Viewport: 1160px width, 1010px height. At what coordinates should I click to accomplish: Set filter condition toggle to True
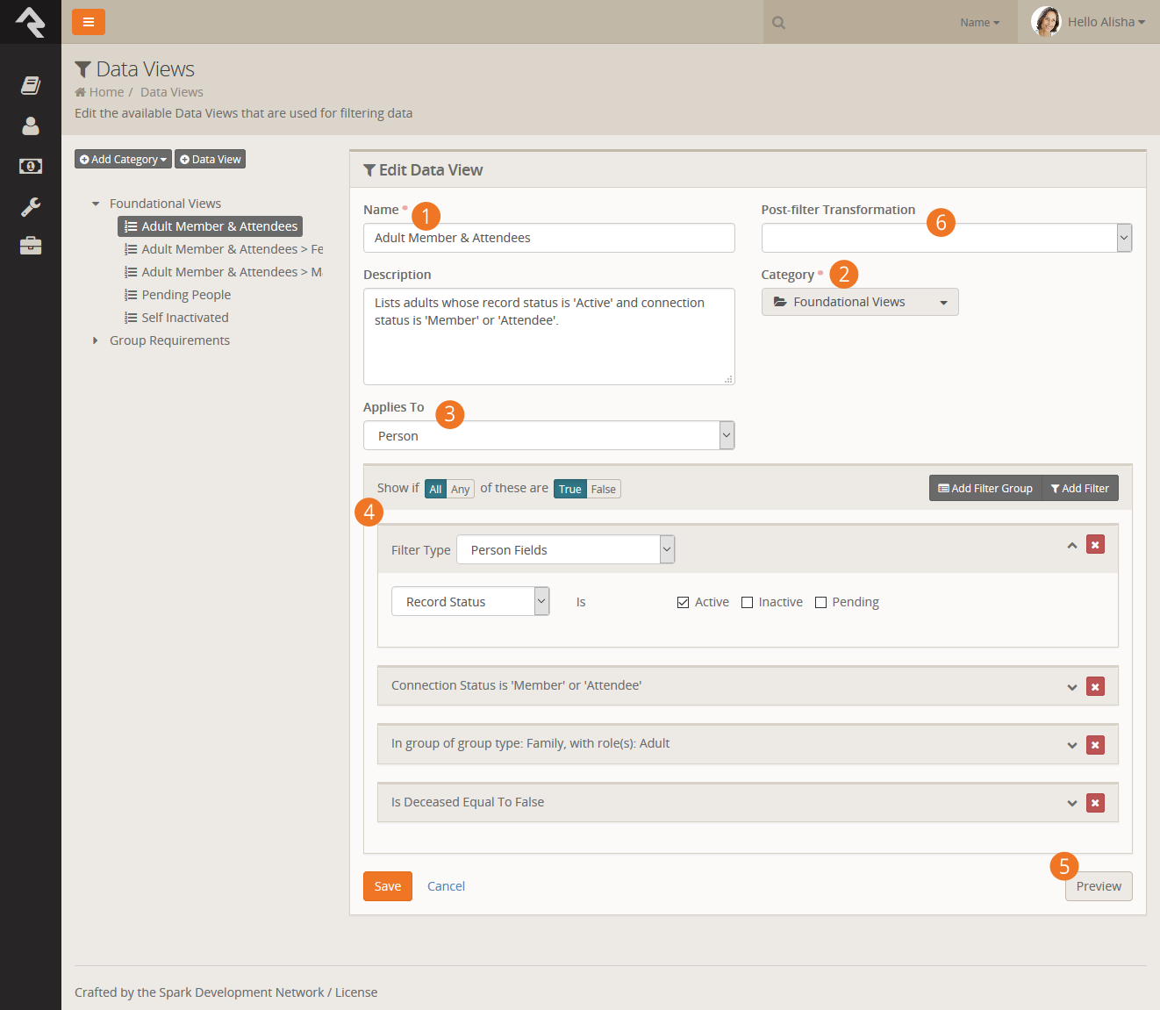coord(570,489)
